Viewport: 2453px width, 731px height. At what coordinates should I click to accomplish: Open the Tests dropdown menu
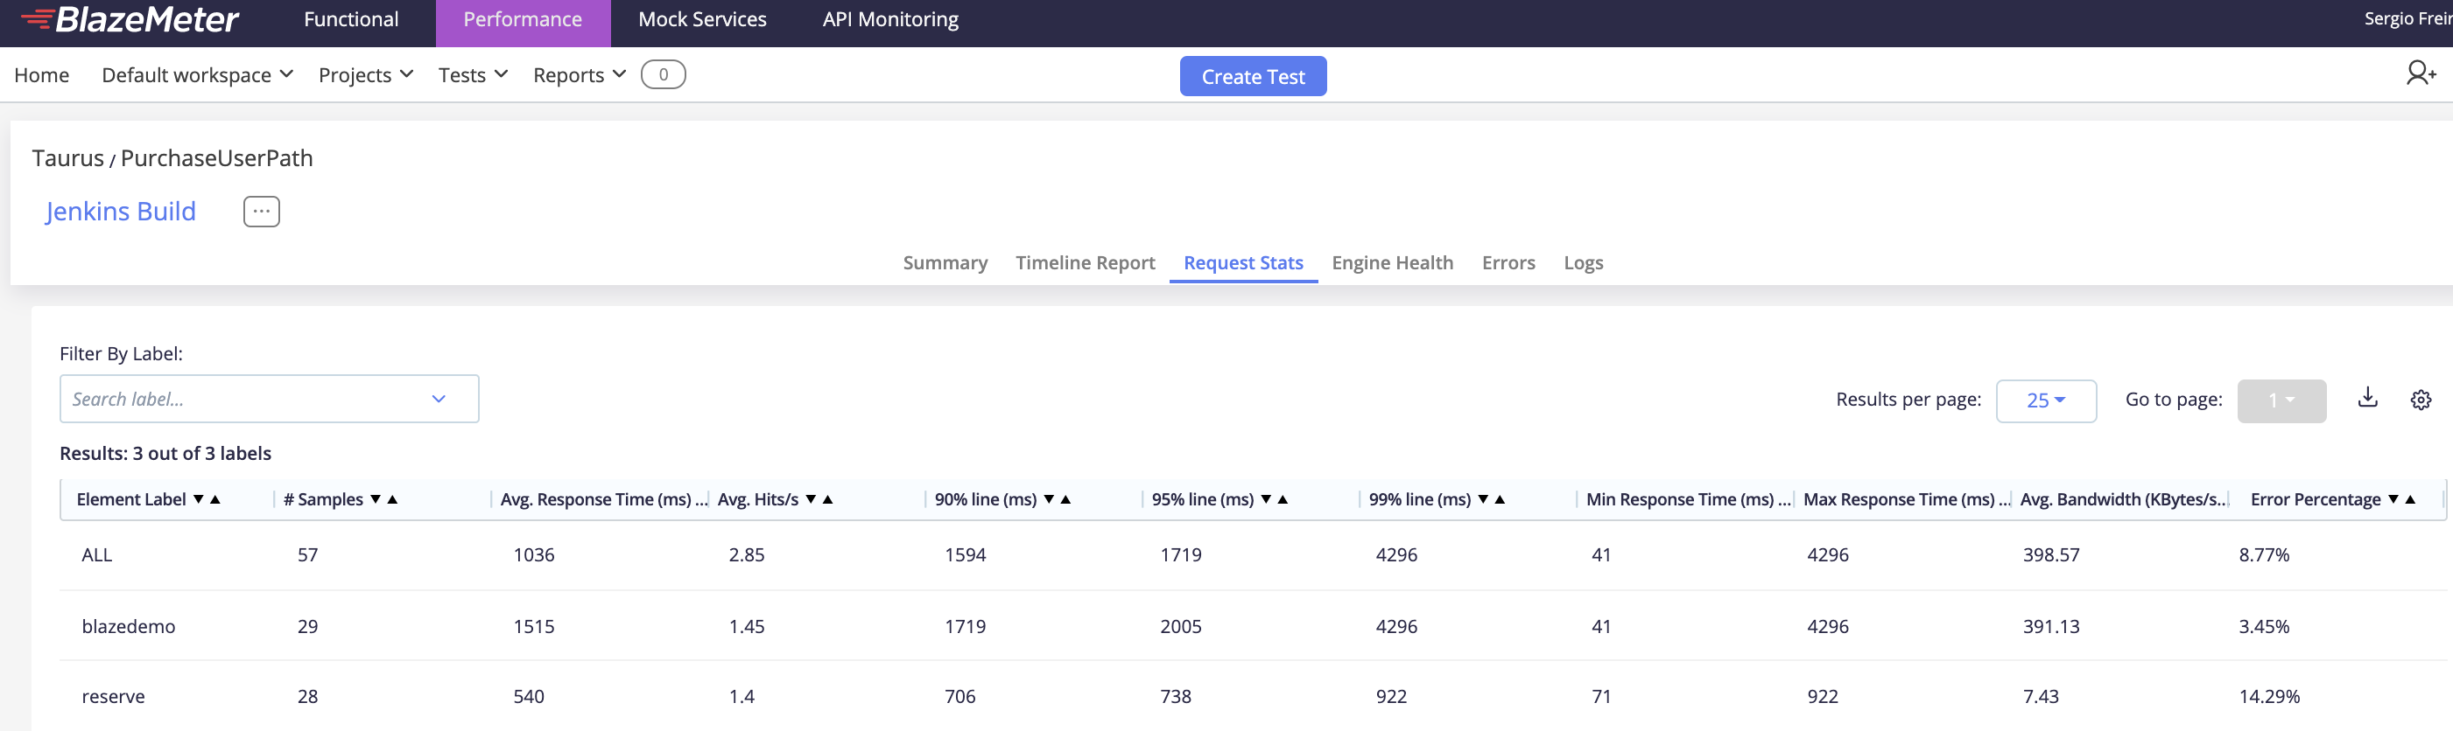tap(474, 74)
